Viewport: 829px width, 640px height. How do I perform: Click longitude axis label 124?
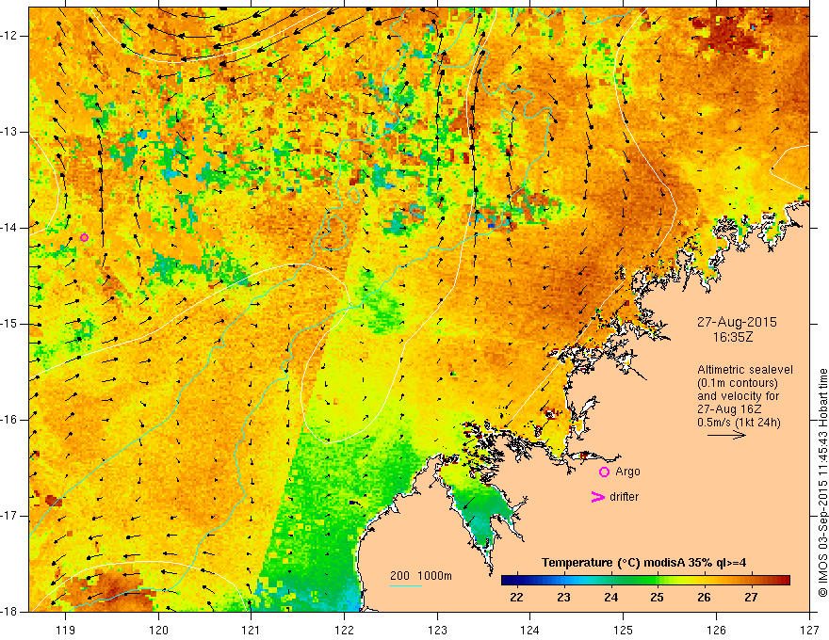click(530, 630)
